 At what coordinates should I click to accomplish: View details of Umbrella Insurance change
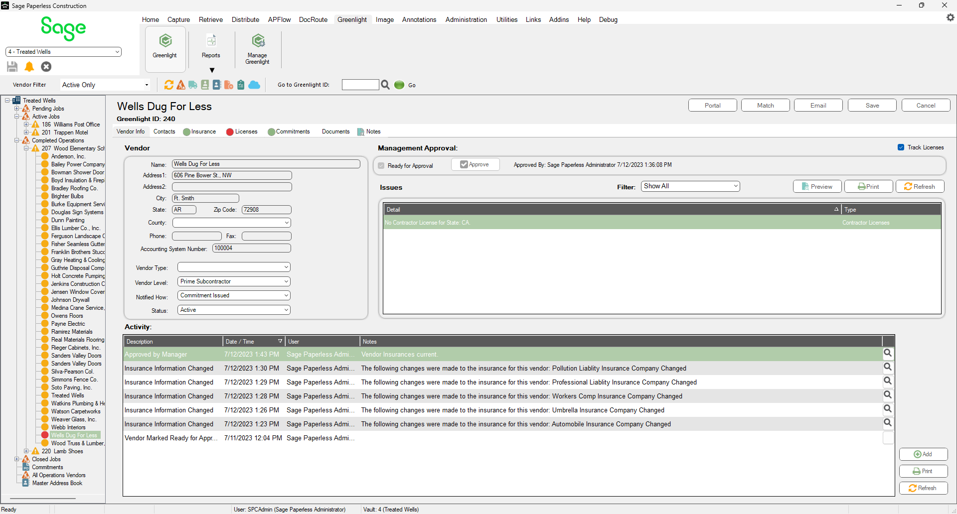click(x=888, y=409)
